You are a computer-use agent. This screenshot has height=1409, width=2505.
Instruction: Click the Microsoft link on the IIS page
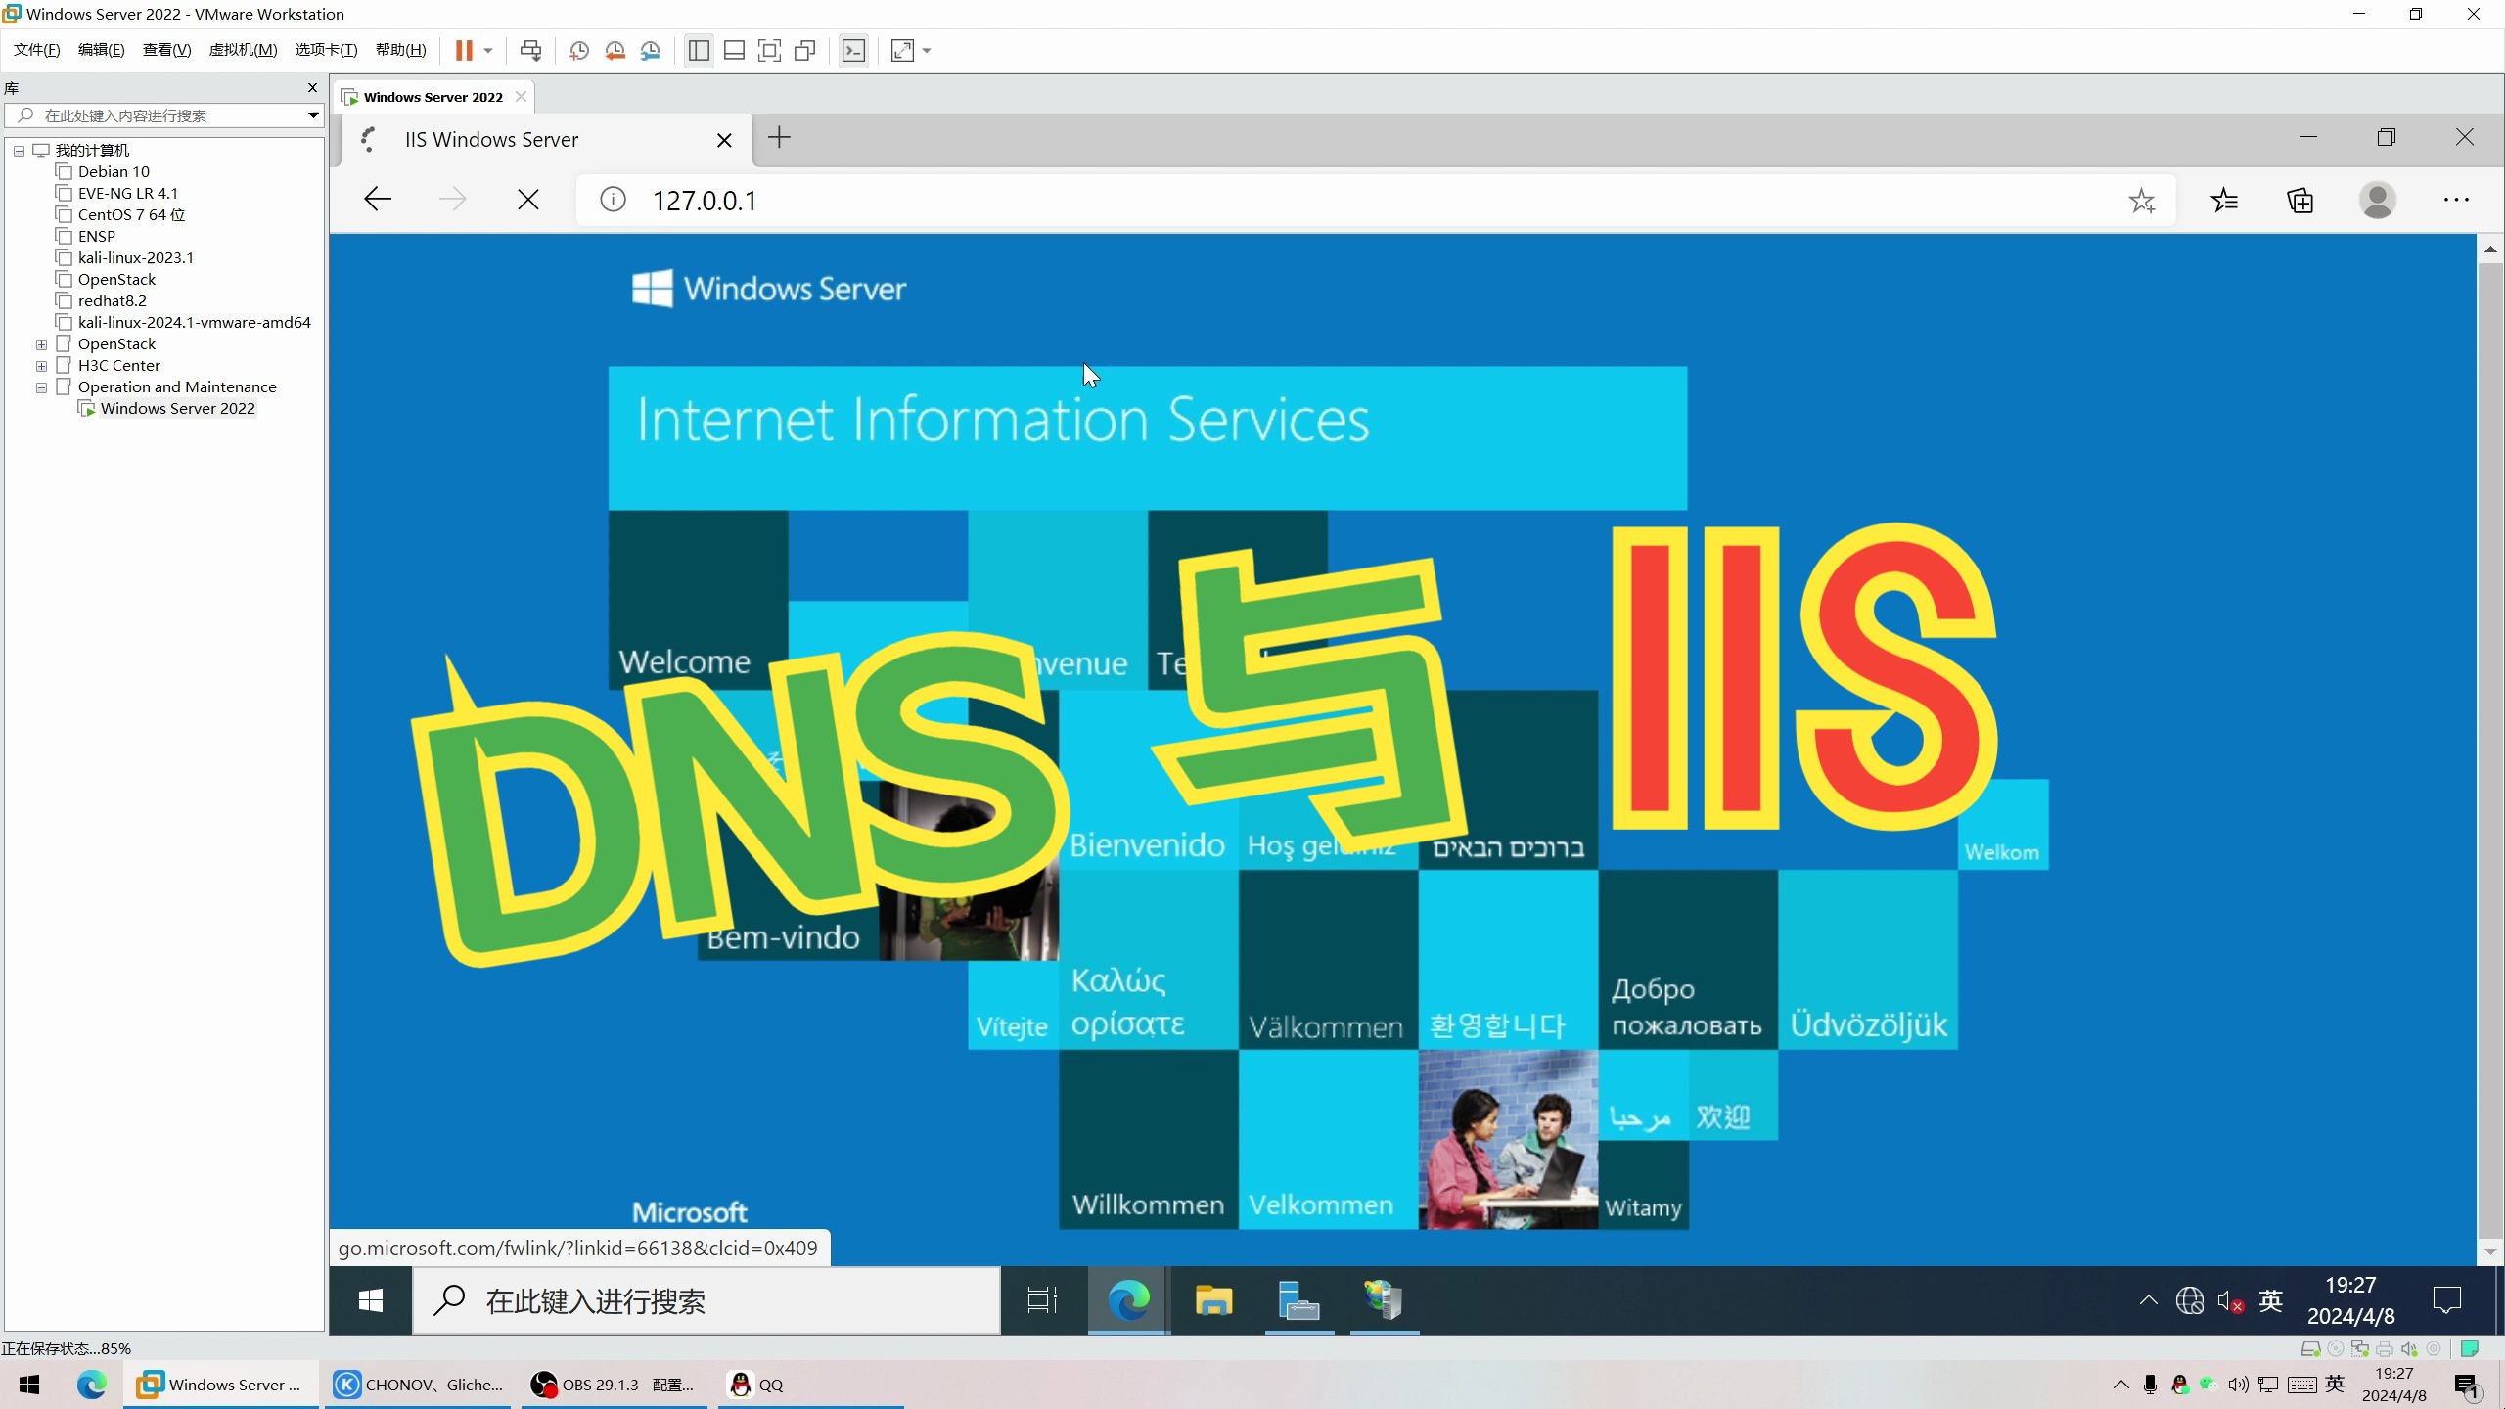click(690, 1213)
